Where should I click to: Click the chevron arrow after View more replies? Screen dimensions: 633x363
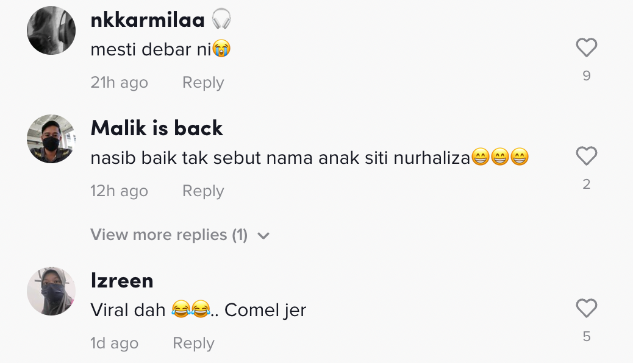(263, 236)
